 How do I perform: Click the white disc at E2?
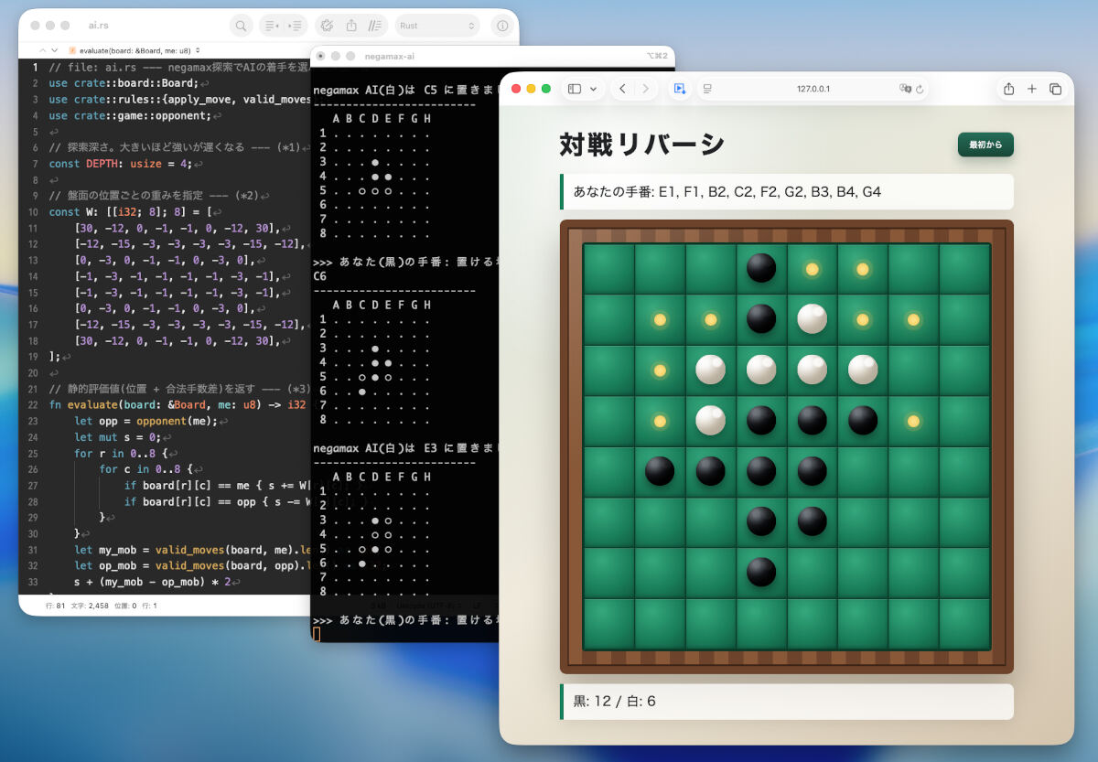812,318
